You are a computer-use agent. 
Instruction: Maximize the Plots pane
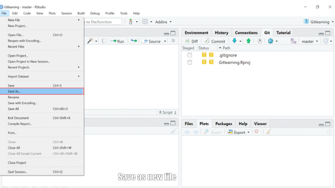328,124
